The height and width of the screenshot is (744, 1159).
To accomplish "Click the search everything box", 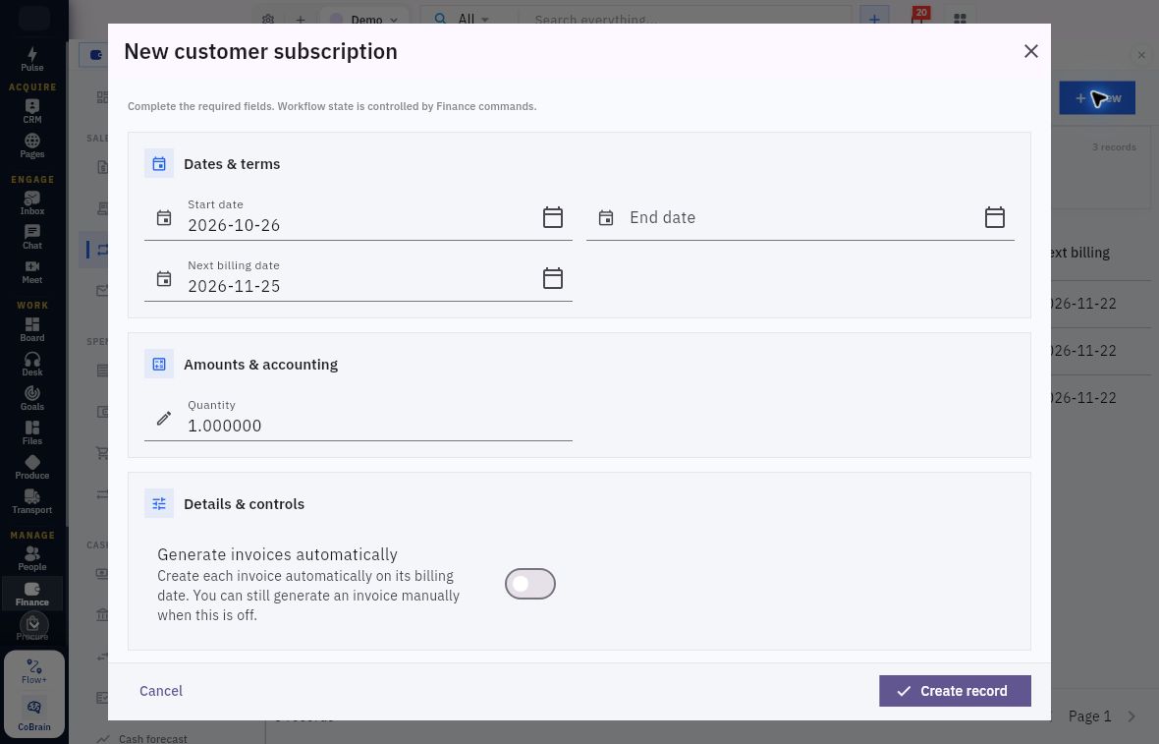I will point(686,20).
